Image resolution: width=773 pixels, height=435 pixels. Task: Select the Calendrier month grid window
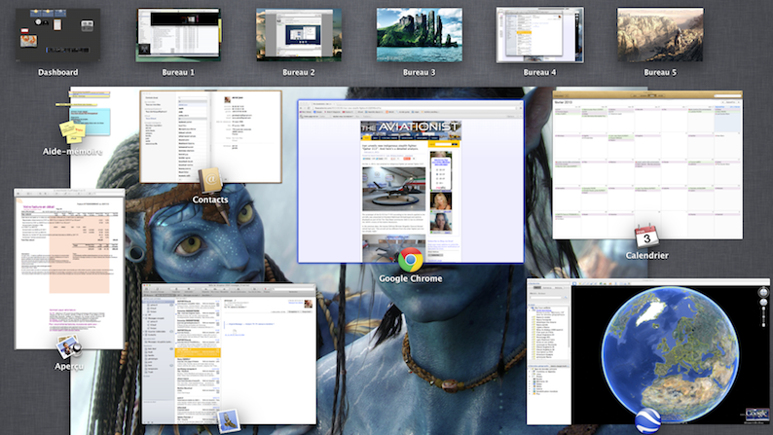[647, 165]
